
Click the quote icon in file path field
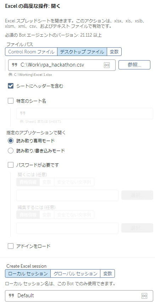pos(15,65)
